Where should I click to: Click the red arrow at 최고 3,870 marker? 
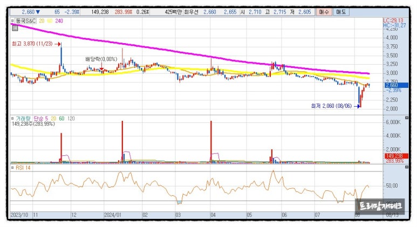pos(58,44)
